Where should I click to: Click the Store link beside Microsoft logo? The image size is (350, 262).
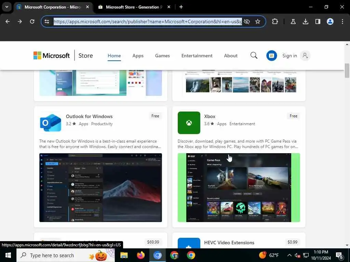[85, 56]
